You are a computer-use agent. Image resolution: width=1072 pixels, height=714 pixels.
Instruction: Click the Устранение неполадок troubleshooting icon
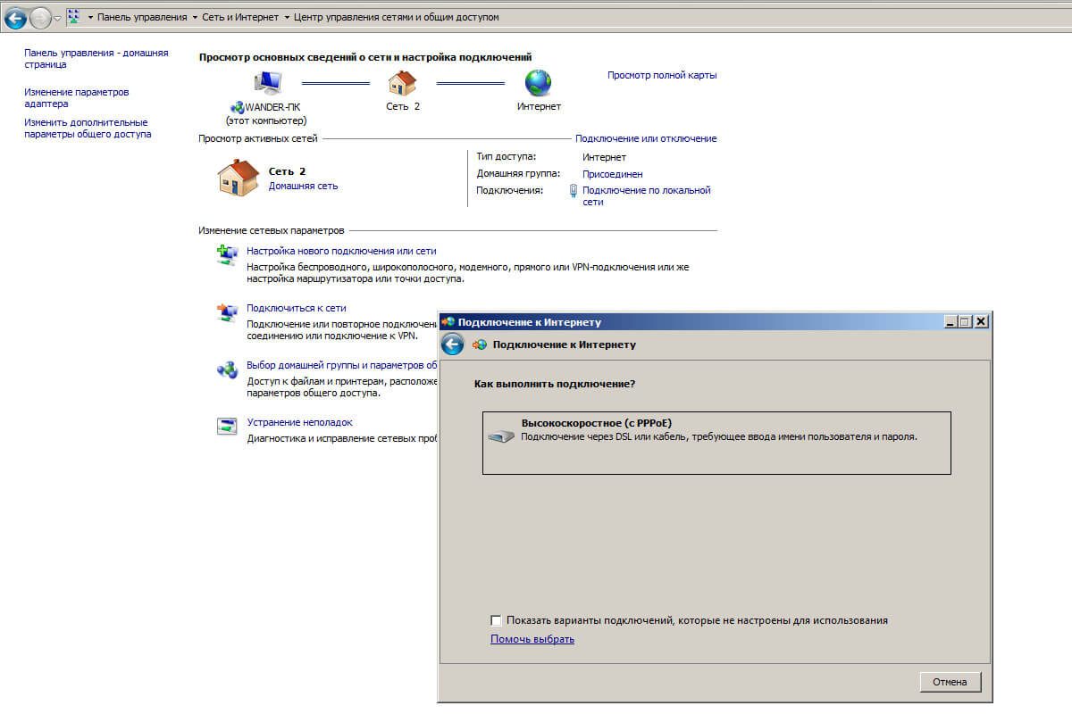[227, 426]
